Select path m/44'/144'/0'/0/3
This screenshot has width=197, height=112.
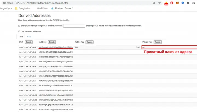[28, 61]
